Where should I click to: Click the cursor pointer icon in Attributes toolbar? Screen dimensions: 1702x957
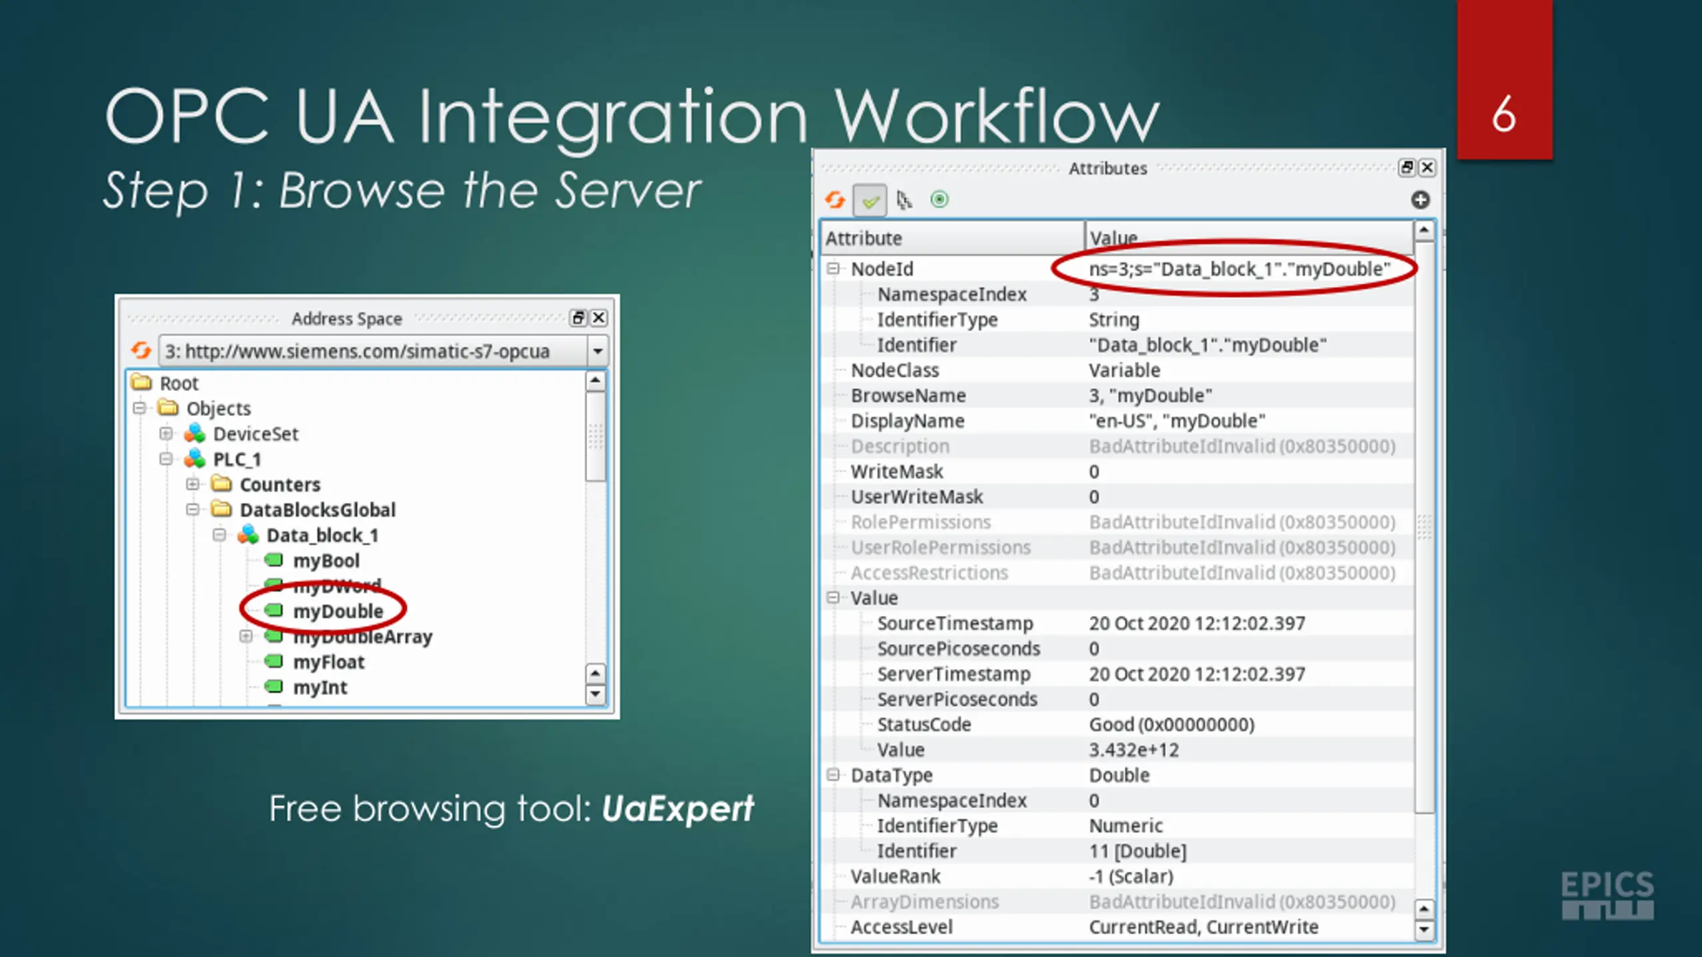(x=904, y=199)
